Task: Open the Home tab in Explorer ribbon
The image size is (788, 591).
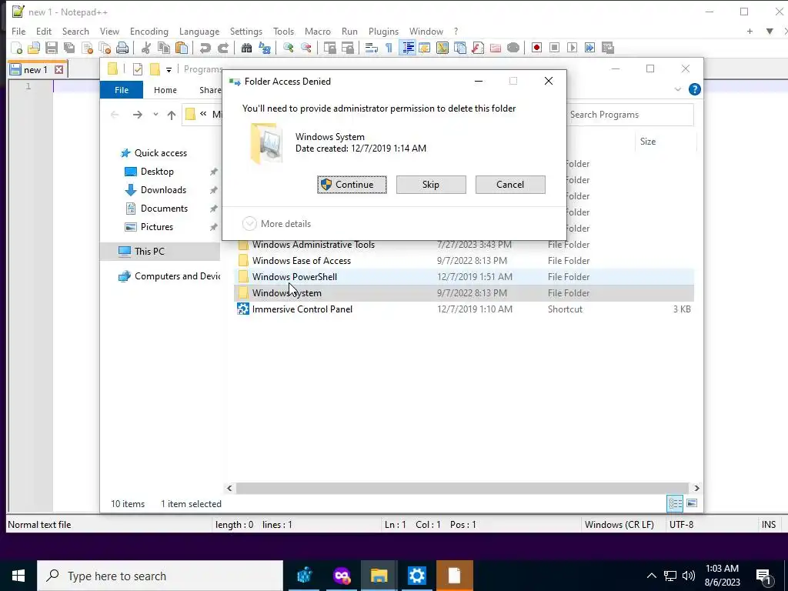Action: point(165,90)
